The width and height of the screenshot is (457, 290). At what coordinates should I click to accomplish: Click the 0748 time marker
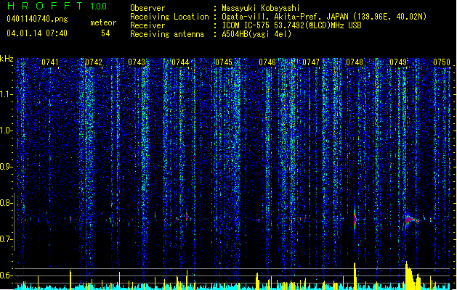355,62
